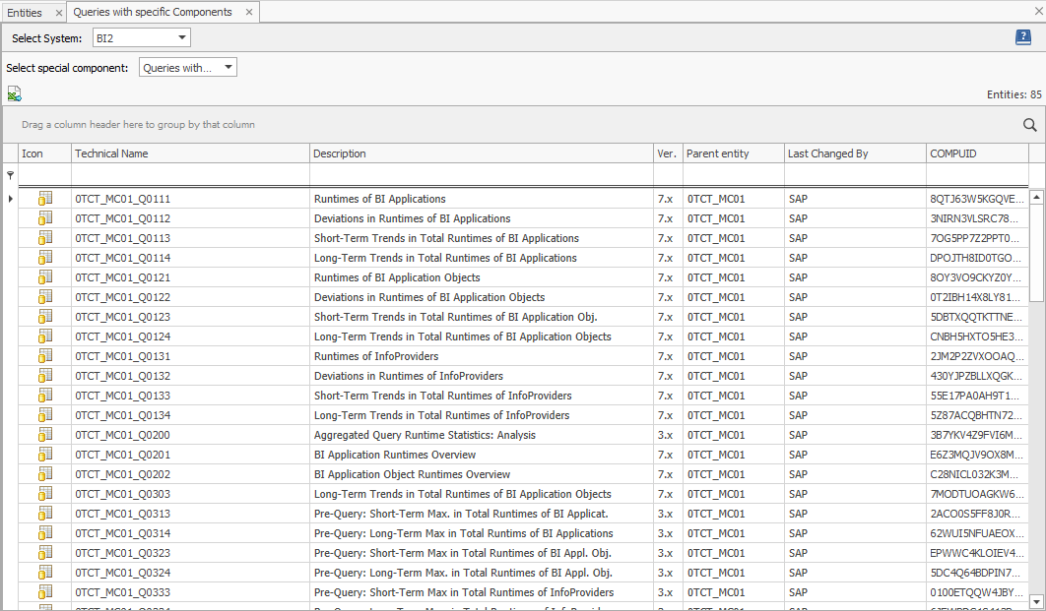Open help via the question mark icon

coord(1022,36)
